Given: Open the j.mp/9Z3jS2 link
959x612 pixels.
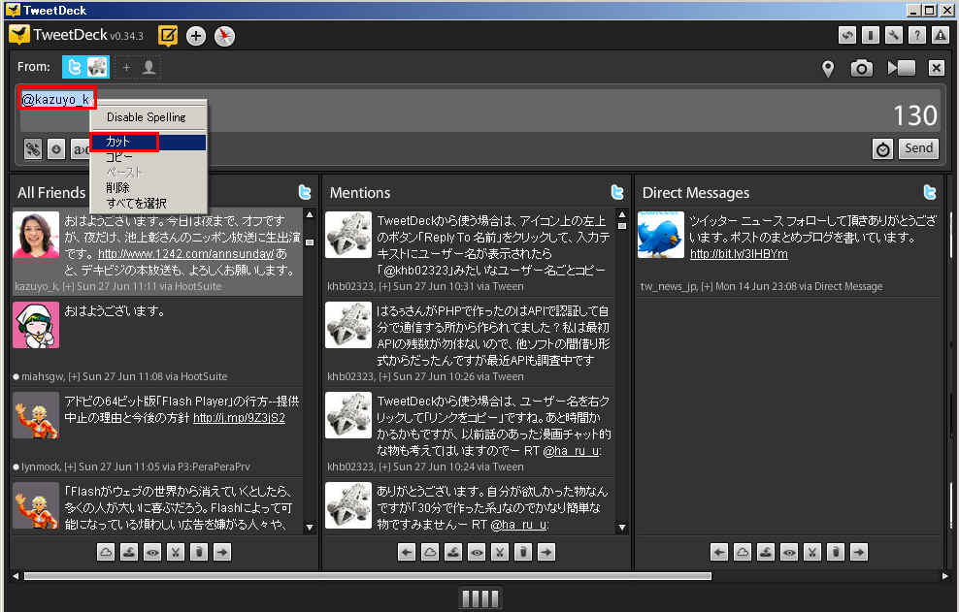Looking at the screenshot, I should [x=239, y=418].
